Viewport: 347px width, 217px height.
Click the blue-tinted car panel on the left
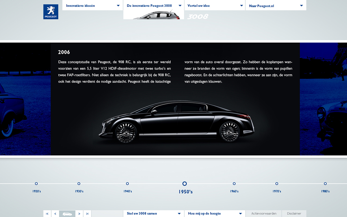pyautogui.click(x=25, y=99)
